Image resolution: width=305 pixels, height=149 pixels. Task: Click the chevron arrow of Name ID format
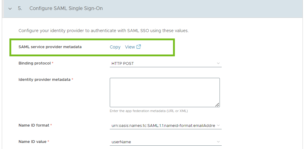pos(218,125)
